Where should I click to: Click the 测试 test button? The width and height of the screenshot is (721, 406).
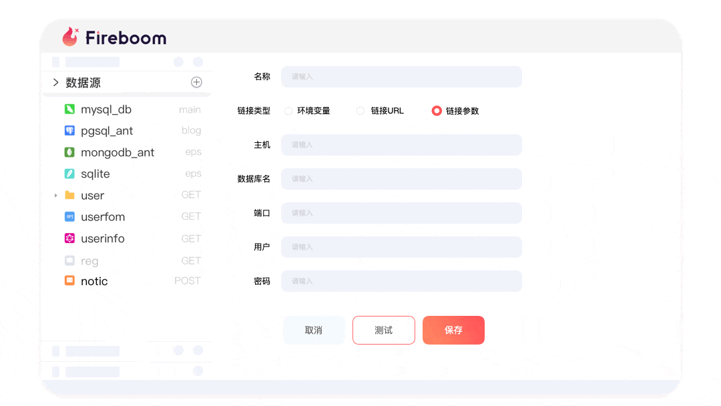coord(384,330)
